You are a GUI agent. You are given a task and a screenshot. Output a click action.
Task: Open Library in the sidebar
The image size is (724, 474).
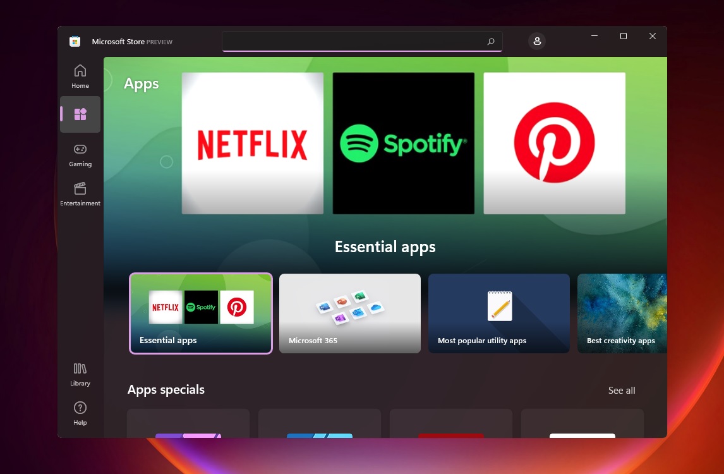80,375
